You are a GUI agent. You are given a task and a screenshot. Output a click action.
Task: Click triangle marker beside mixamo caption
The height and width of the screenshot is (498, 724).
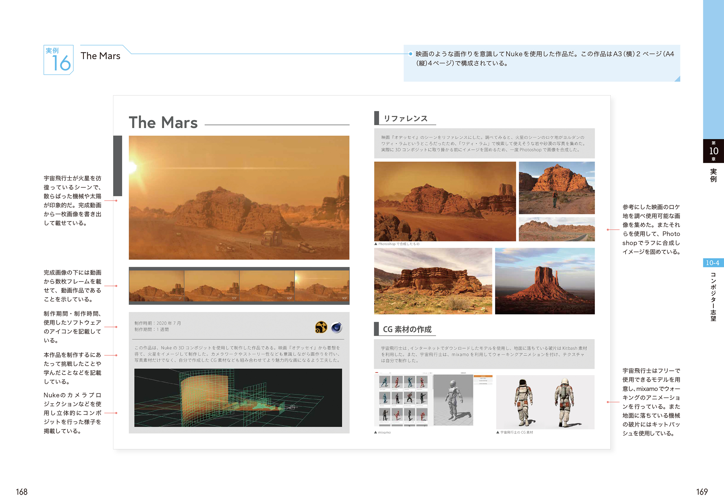[376, 432]
